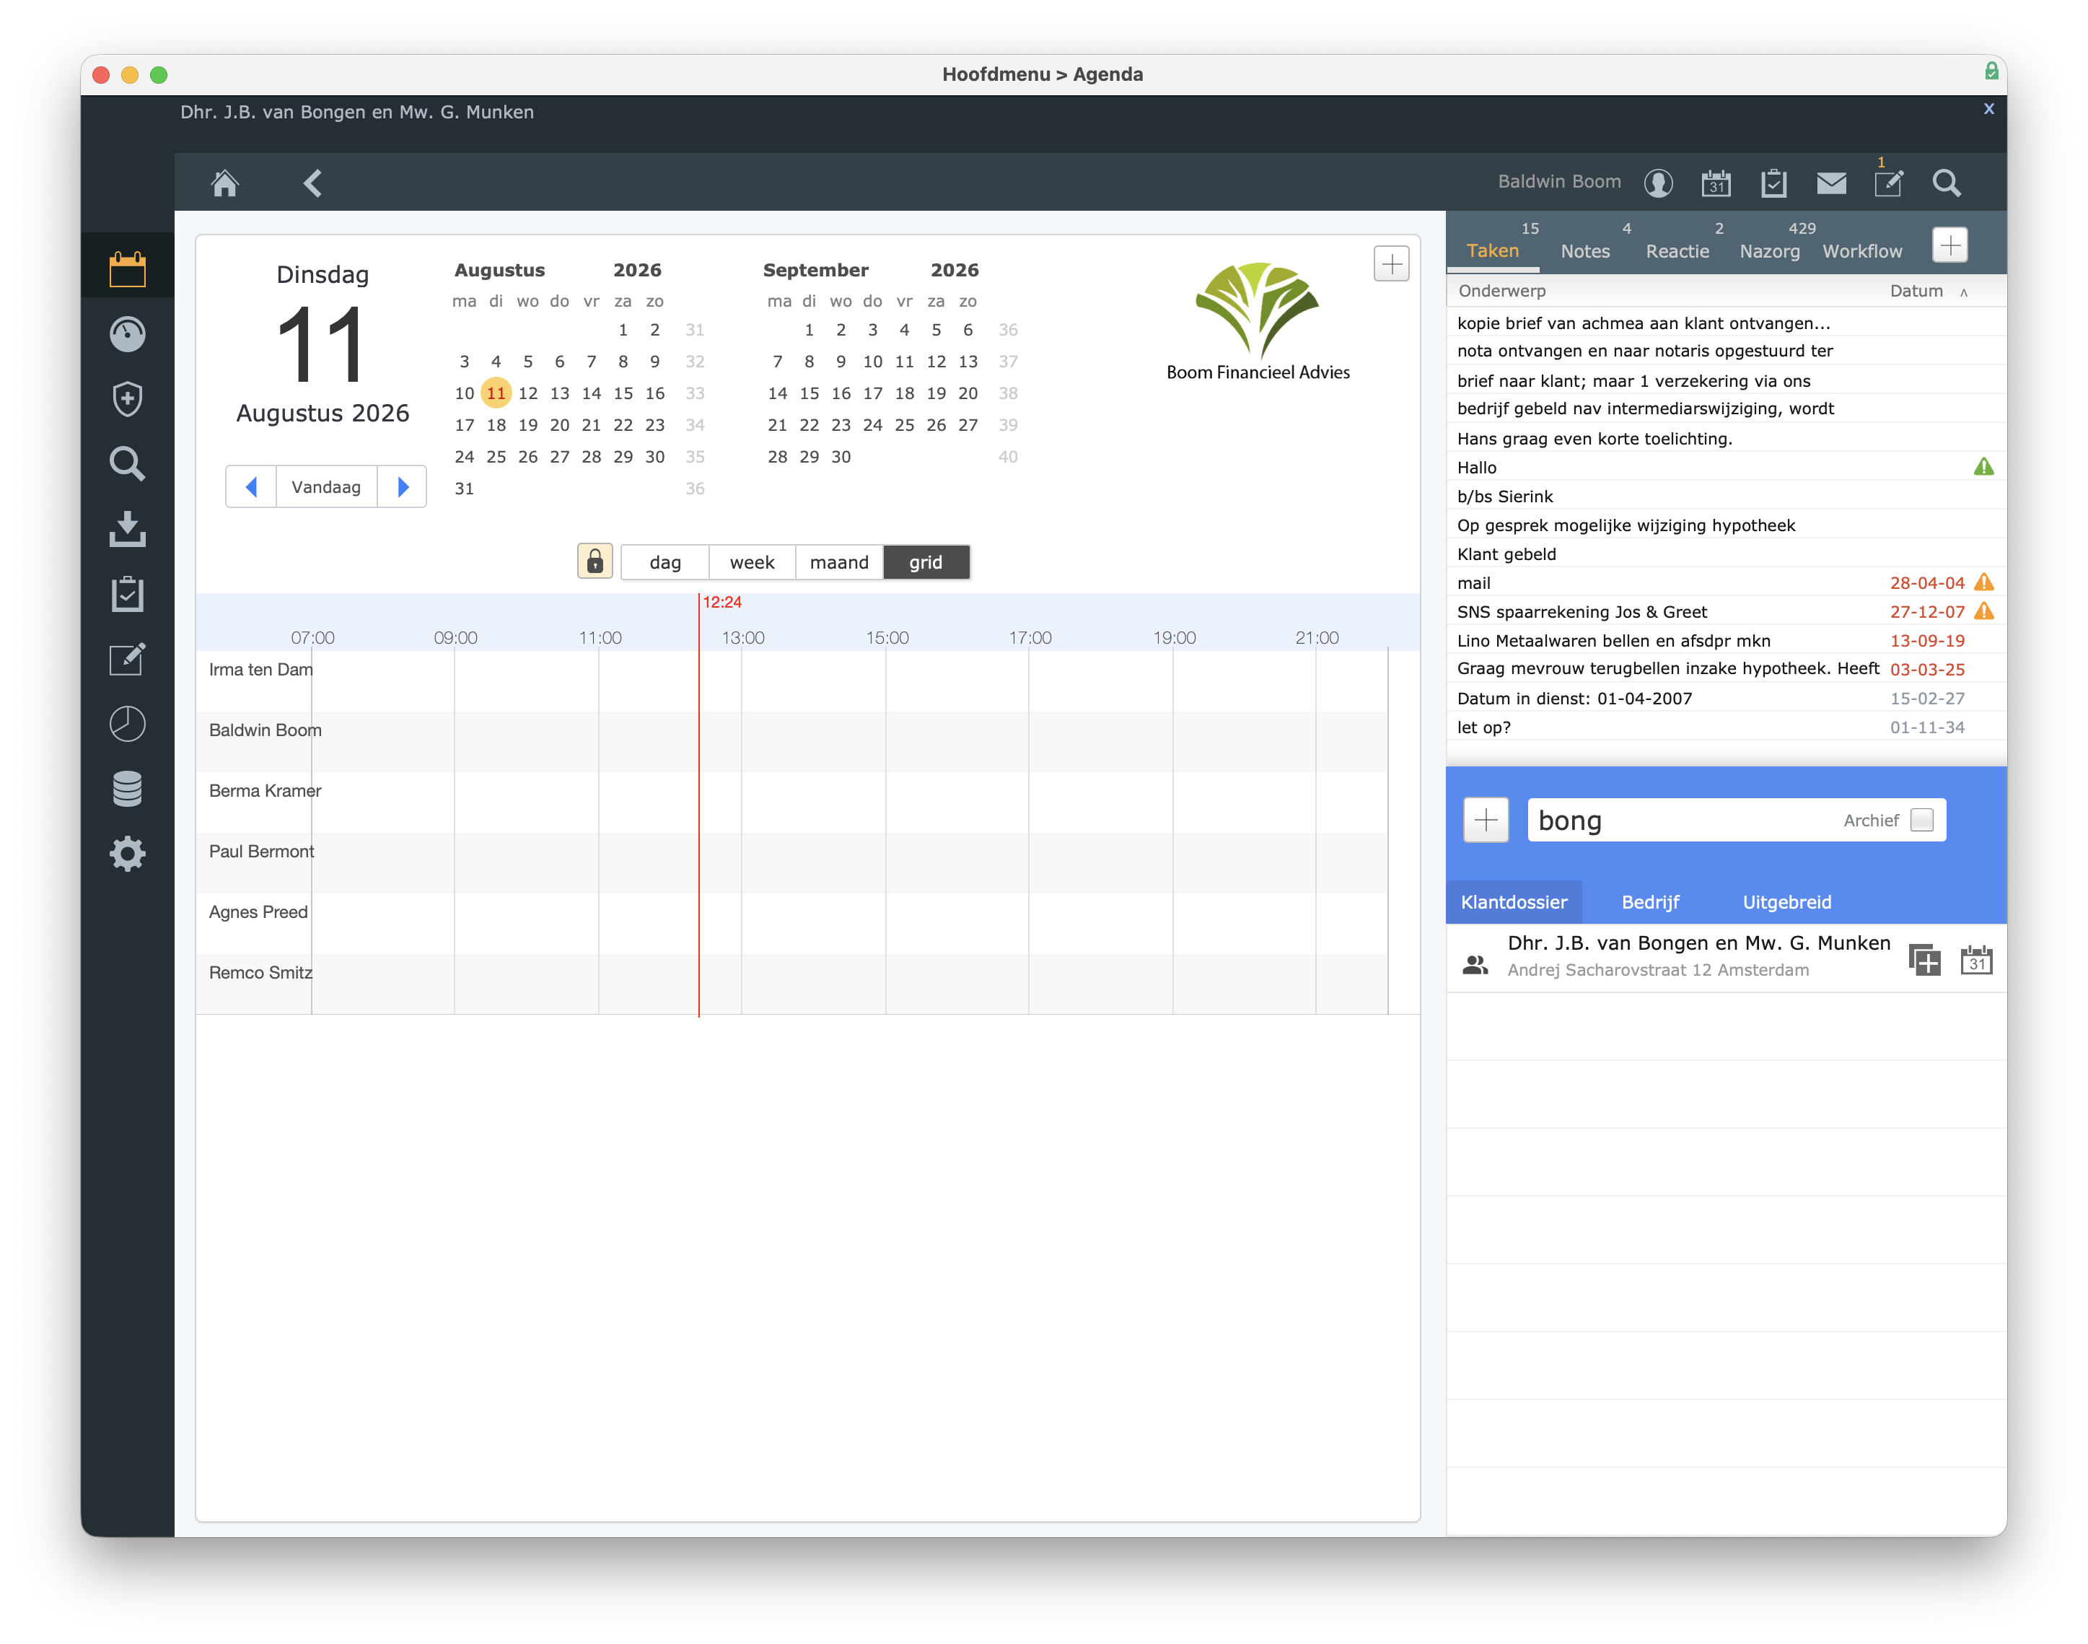This screenshot has height=1644, width=2088.
Task: Open the checklist clipboard icon in top toolbar
Action: pos(1773,183)
